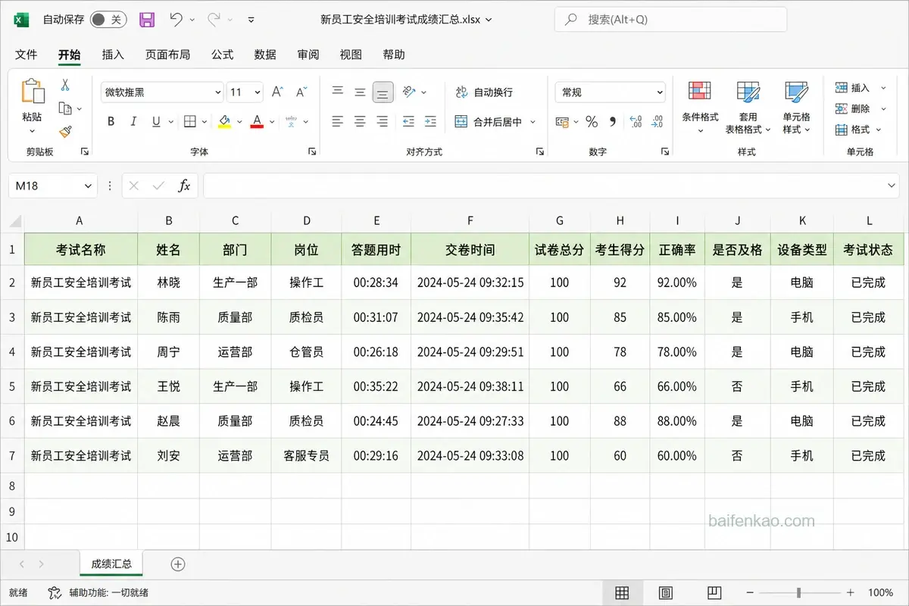
Task: Switch to Page Break Preview in status bar
Action: tap(714, 592)
